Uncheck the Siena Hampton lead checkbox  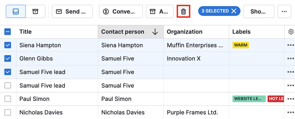(x=8, y=45)
